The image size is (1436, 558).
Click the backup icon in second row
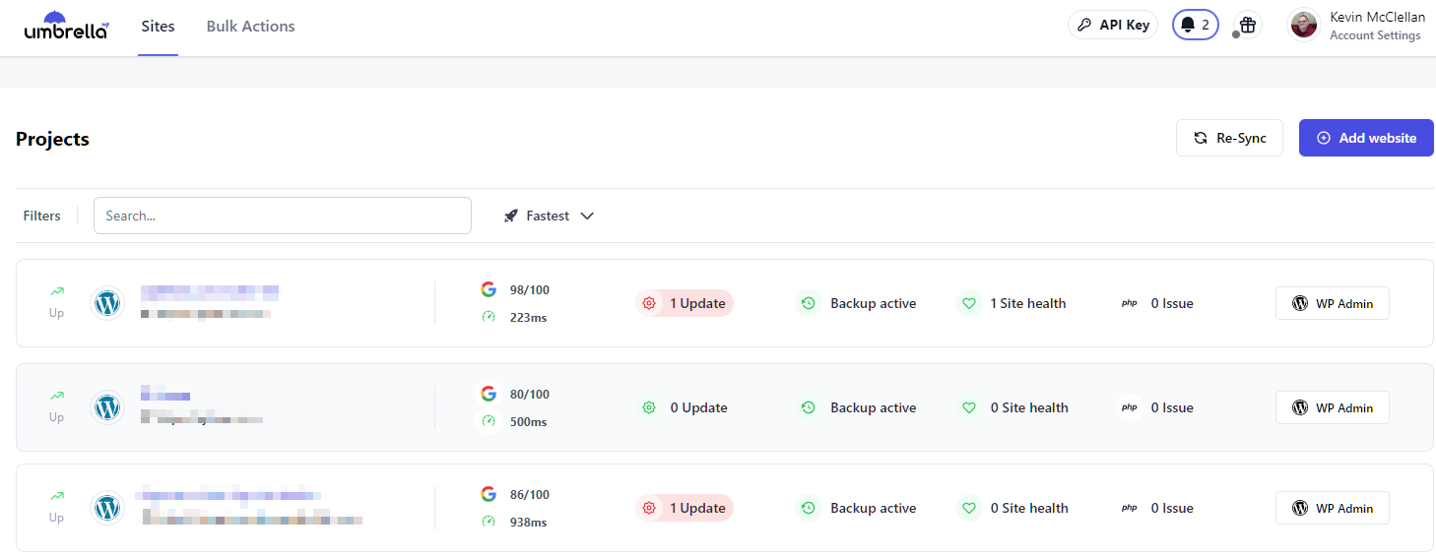[808, 407]
